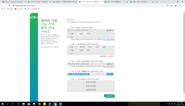Open Windows taskbar search
The height and width of the screenshot is (106, 185).
[8, 104]
